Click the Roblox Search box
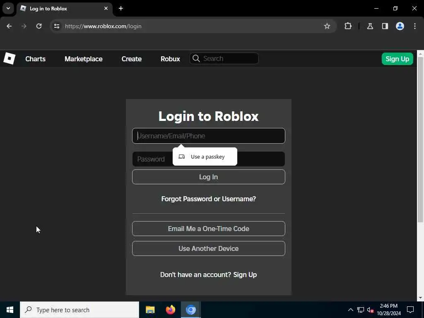The width and height of the screenshot is (424, 318). click(x=224, y=58)
